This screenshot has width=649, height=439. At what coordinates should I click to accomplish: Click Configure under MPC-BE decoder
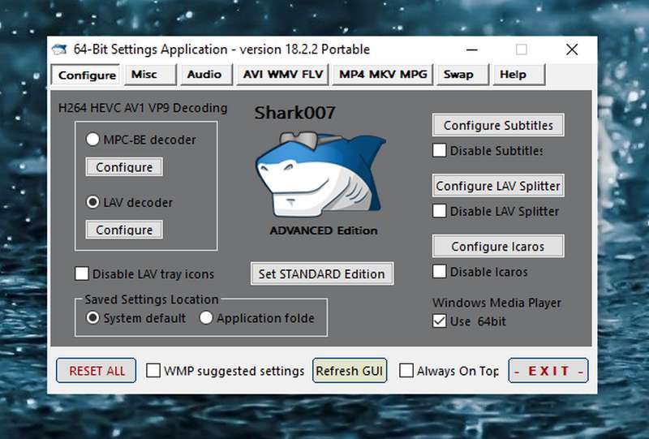pos(124,167)
